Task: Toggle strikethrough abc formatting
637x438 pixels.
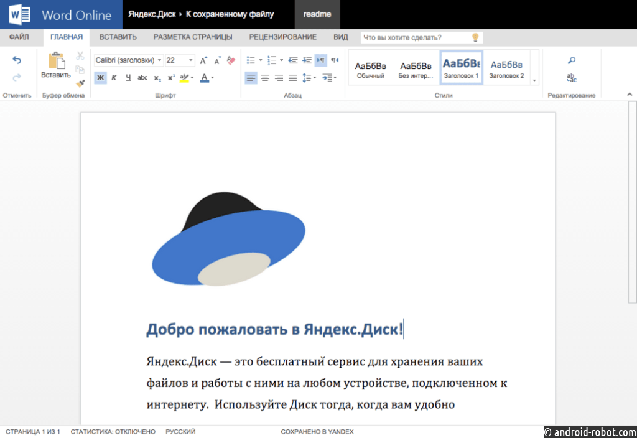Action: pos(142,78)
